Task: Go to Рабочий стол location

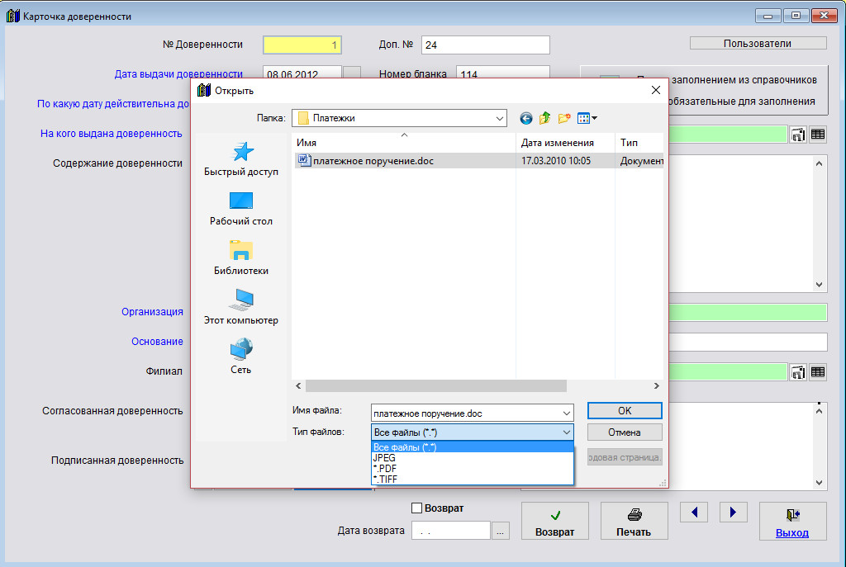Action: 241,208
